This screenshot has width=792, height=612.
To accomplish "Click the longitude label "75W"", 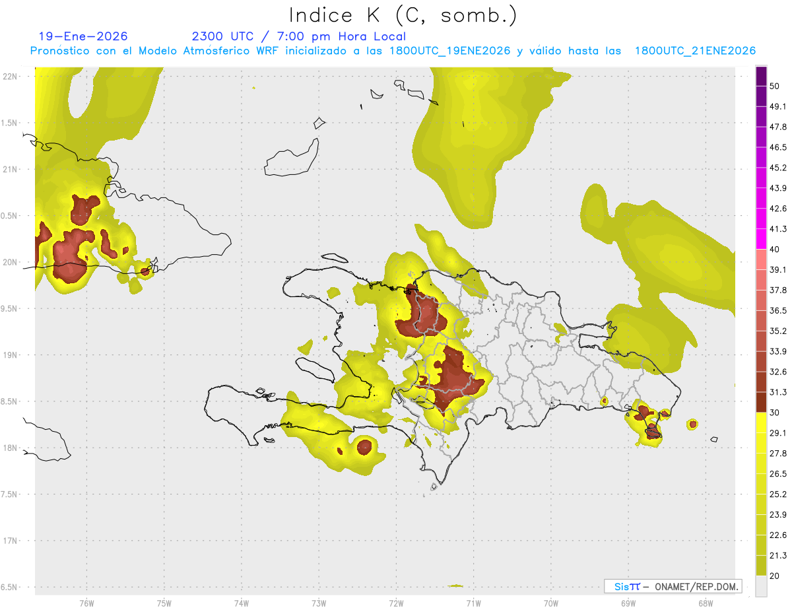I will (x=164, y=603).
